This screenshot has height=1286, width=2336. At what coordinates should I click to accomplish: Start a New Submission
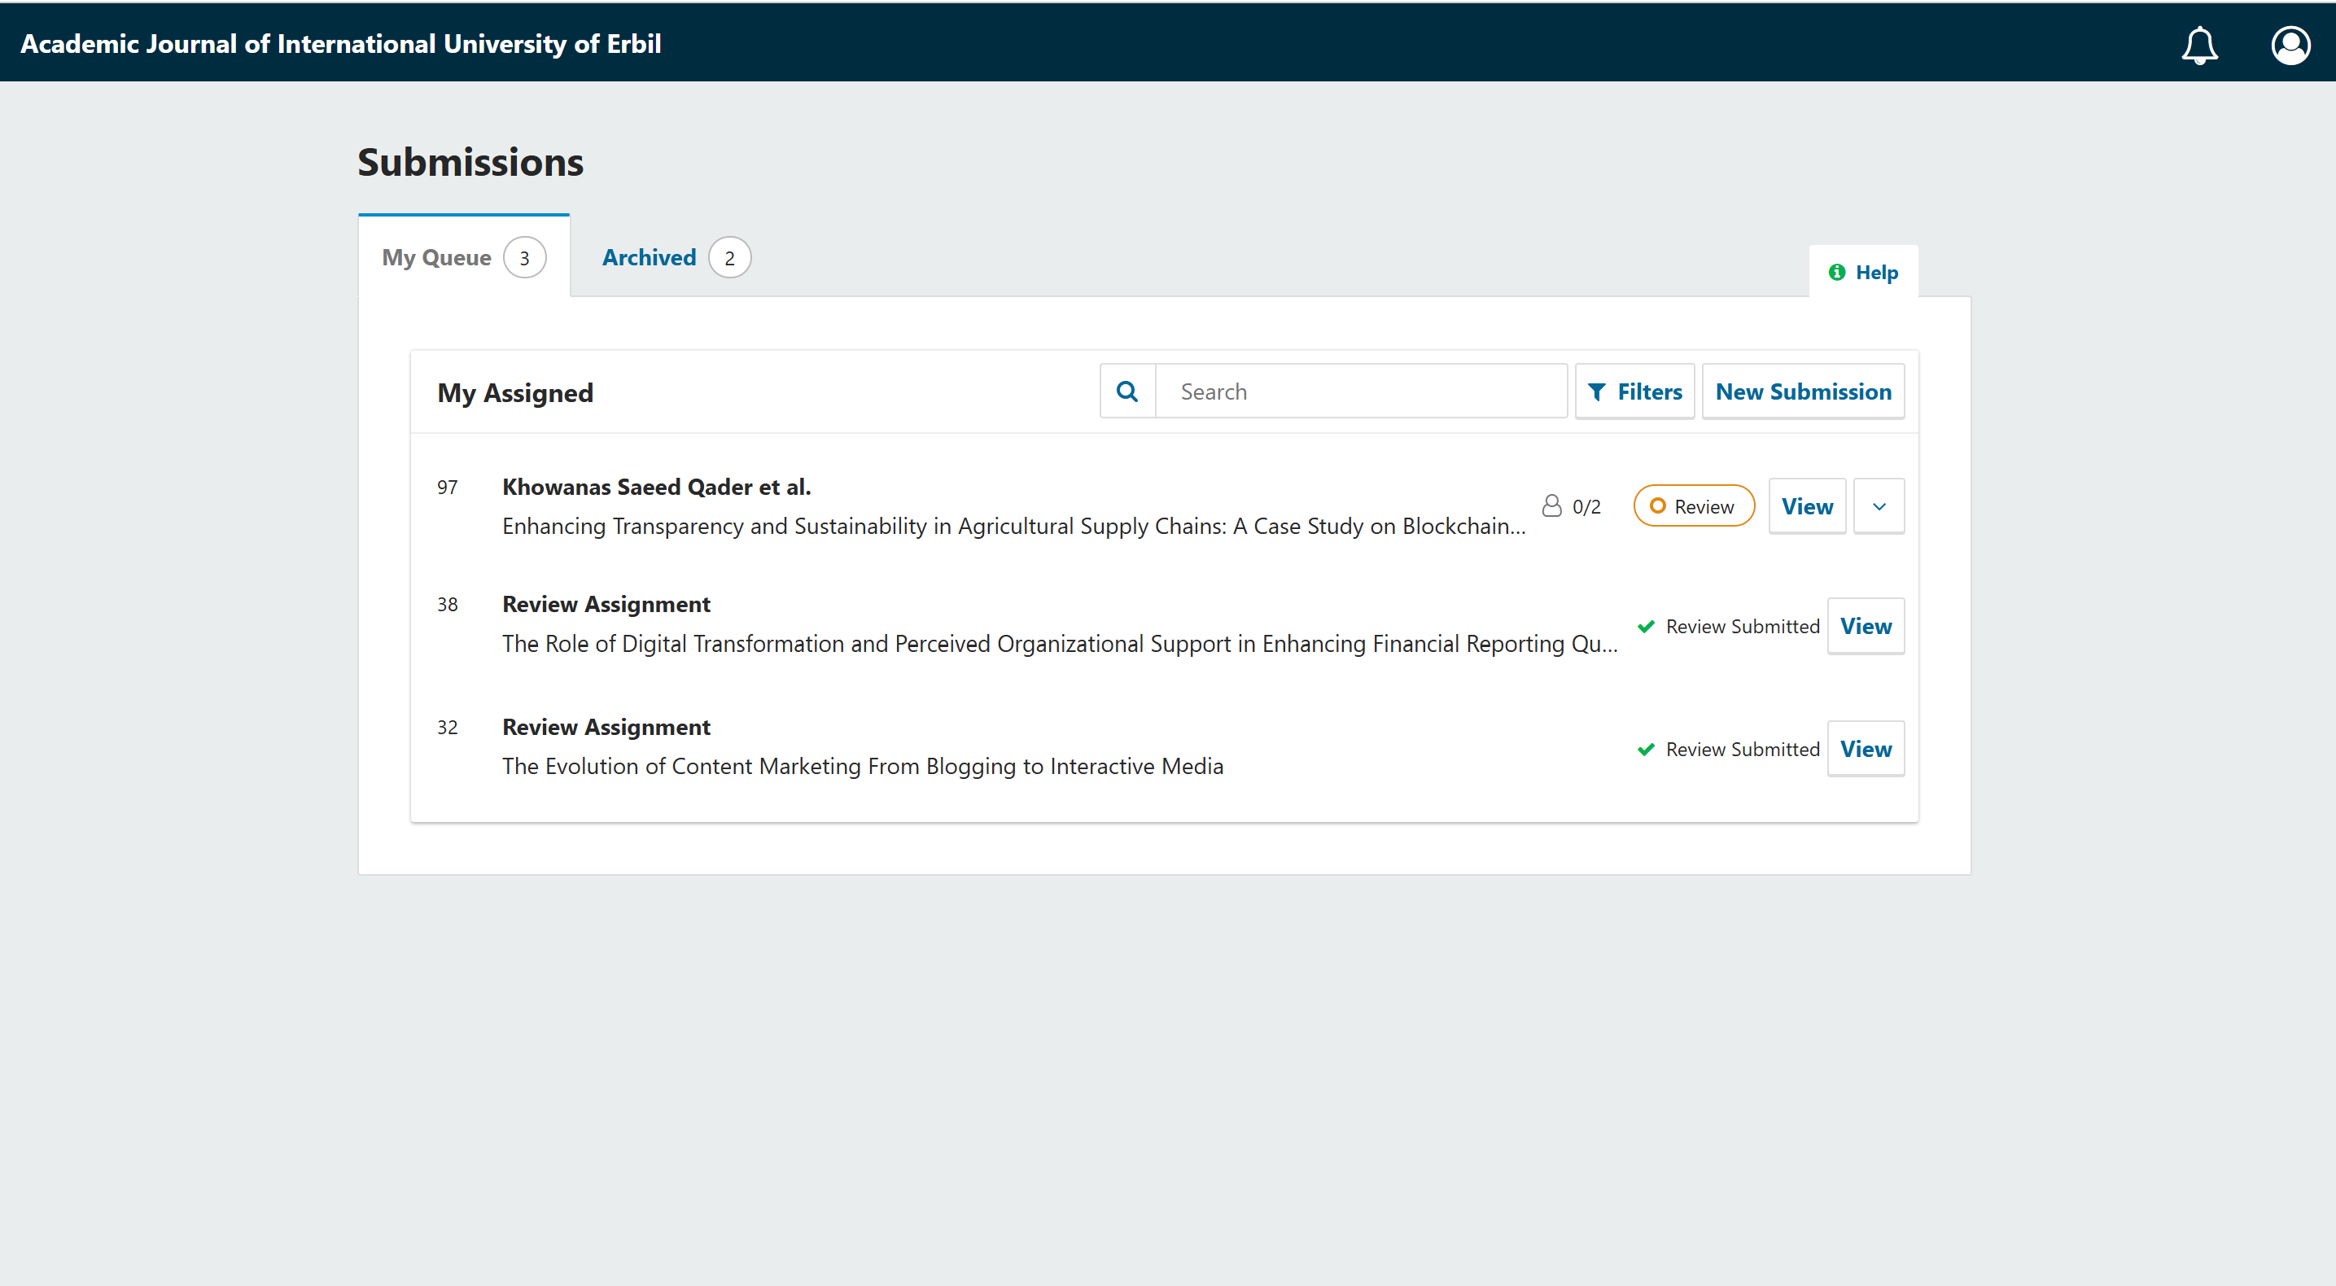coord(1803,391)
